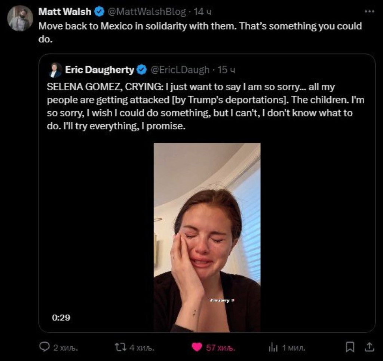Click the reply speech bubble icon
The image size is (383, 361).
(x=45, y=347)
